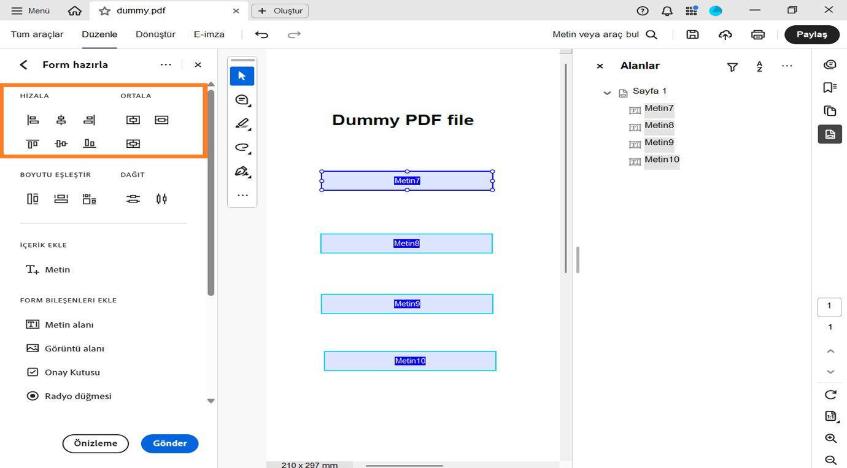Open the freehand draw tool options
Viewport: 847px width, 468px height.
(x=242, y=148)
